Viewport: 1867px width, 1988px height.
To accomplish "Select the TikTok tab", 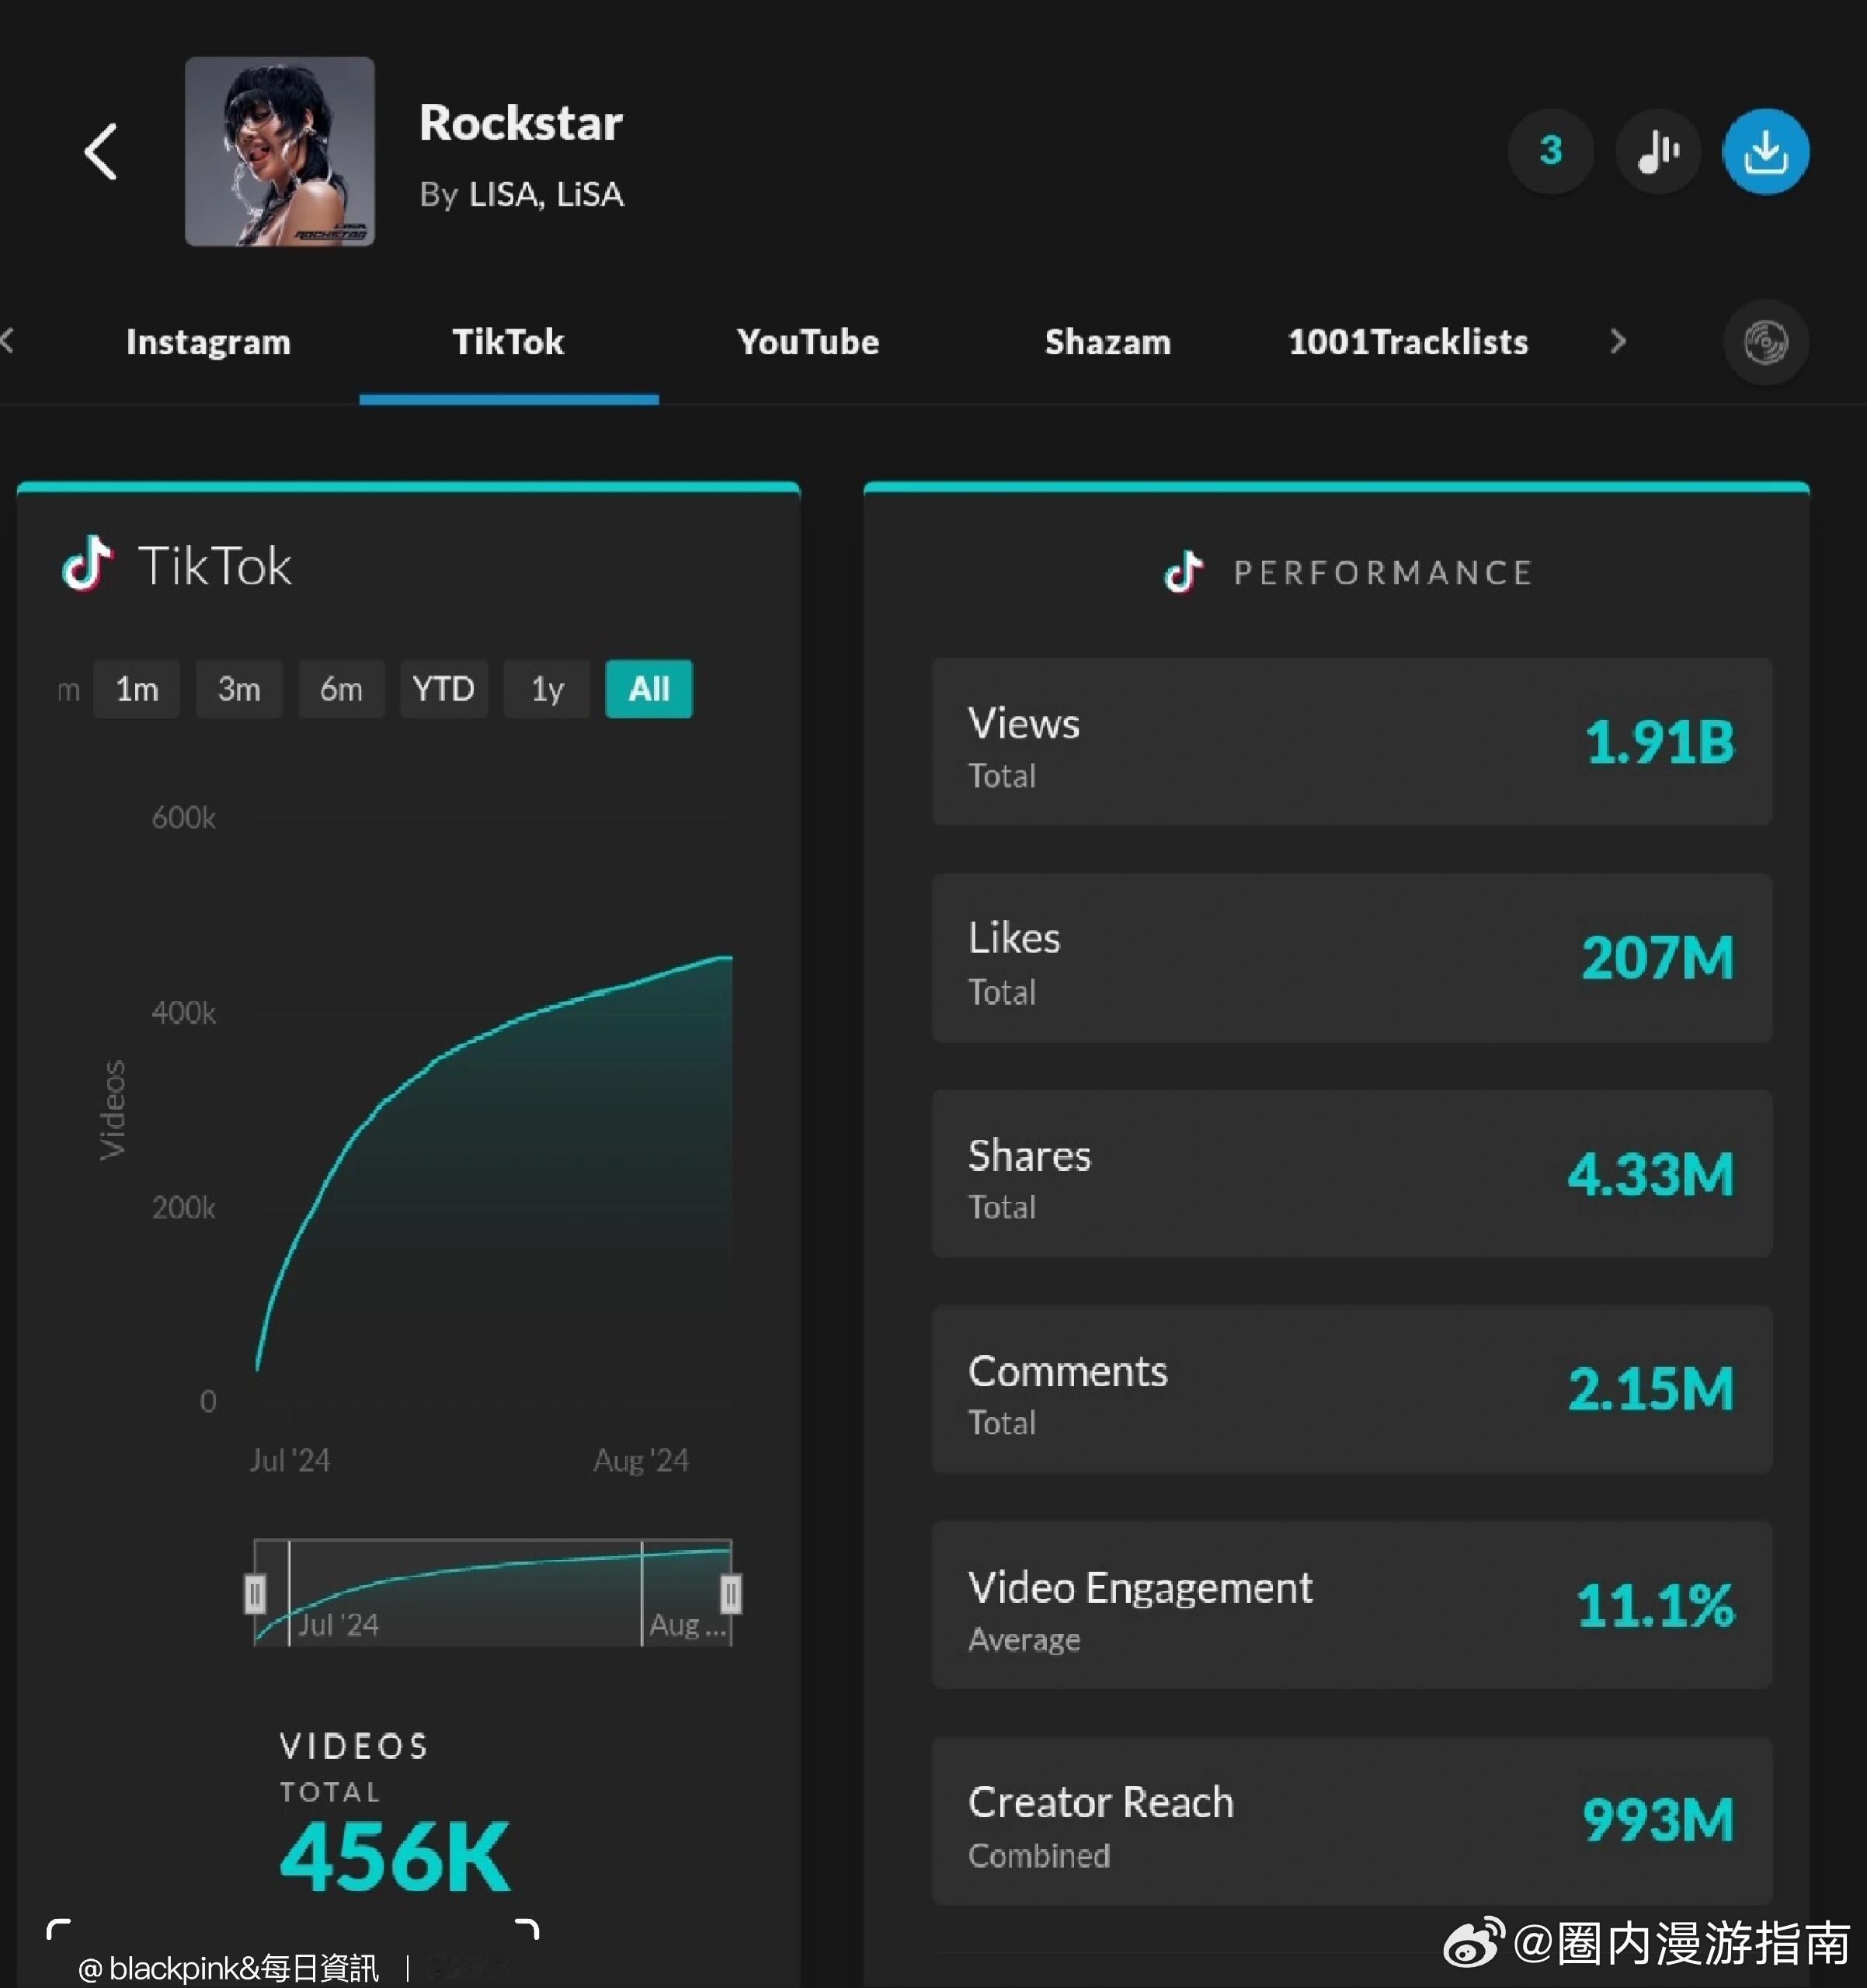I will [x=508, y=342].
